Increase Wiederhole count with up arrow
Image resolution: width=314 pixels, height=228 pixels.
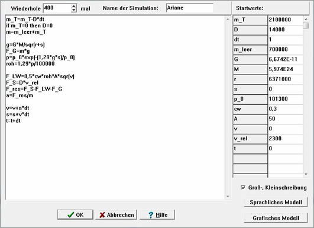[x=74, y=6]
